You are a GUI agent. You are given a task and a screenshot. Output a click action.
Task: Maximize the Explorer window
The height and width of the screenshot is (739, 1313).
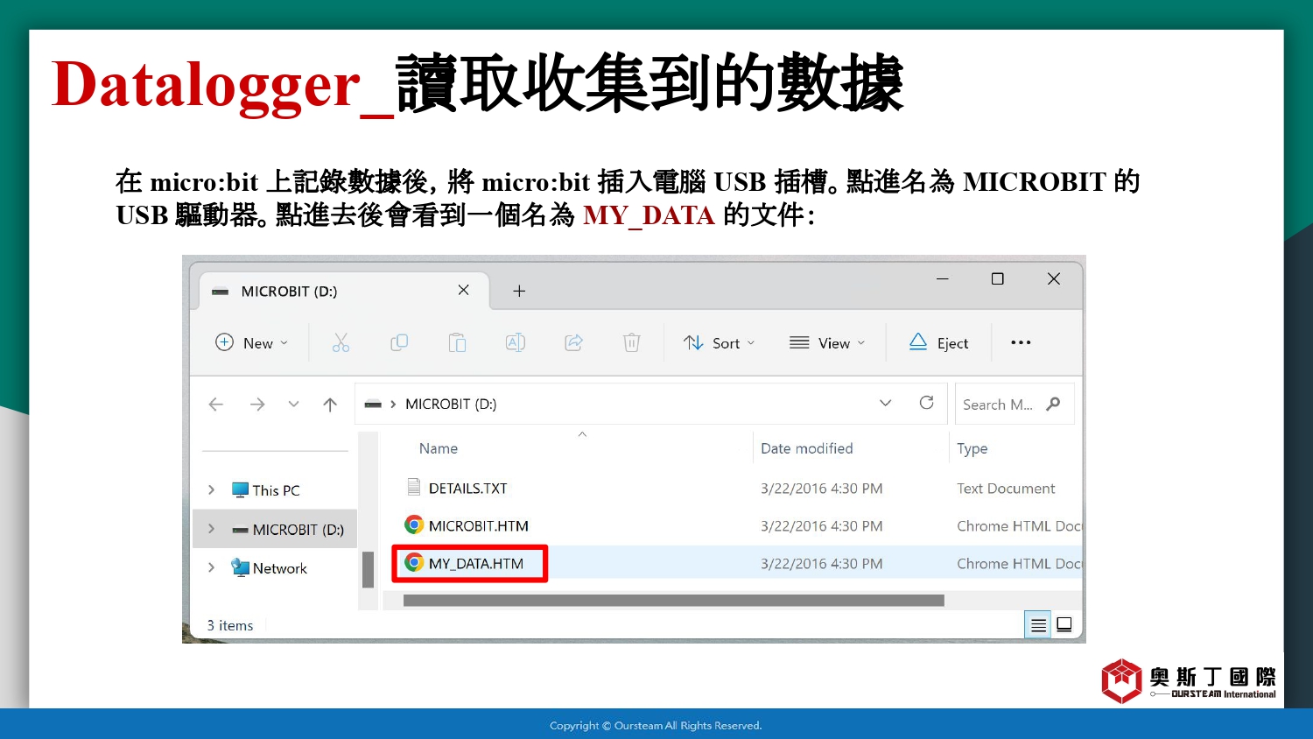[x=997, y=278]
